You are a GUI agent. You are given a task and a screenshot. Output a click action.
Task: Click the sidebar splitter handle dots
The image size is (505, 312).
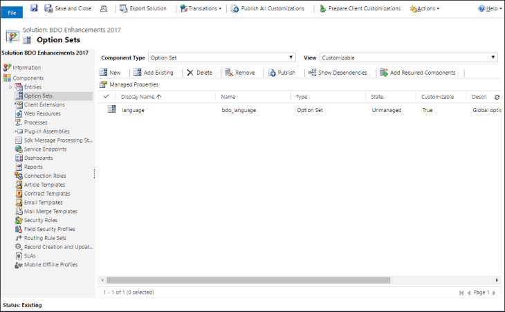click(94, 174)
